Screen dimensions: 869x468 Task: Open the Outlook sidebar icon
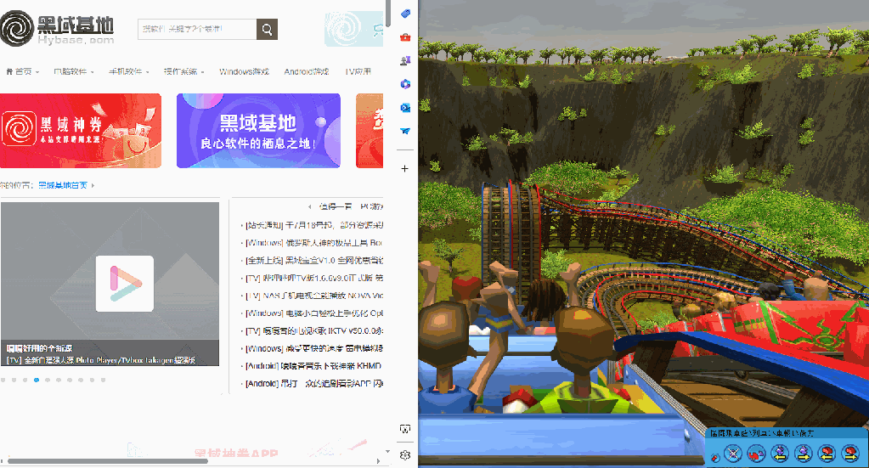click(405, 108)
